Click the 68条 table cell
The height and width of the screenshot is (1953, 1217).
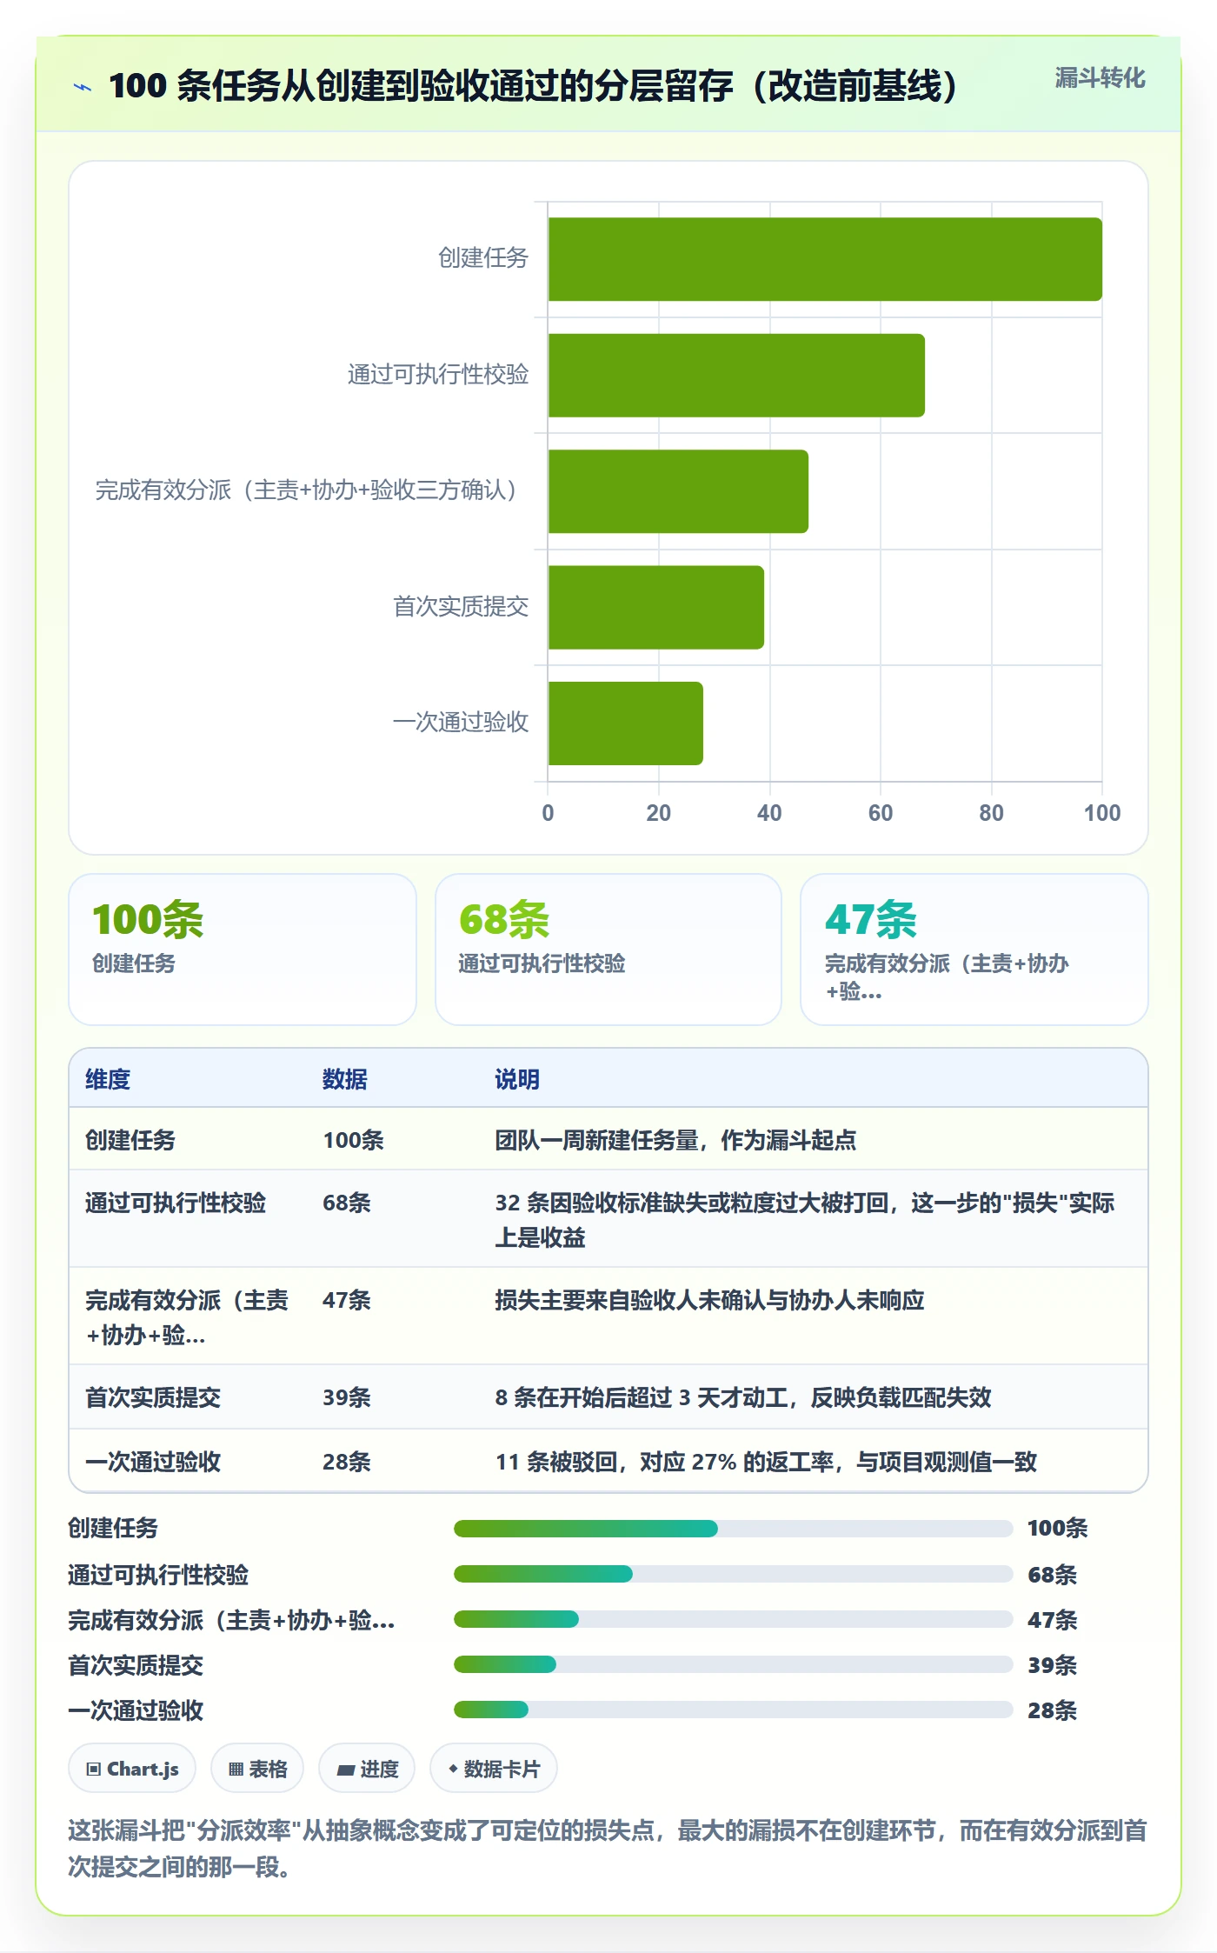pyautogui.click(x=347, y=1203)
